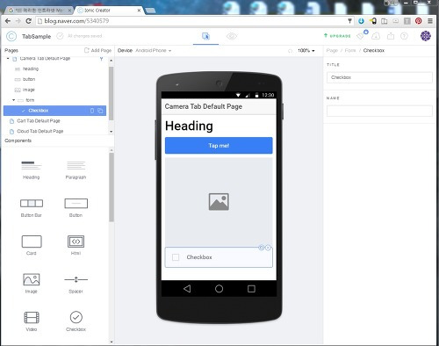
Task: Click the green UPGRADE link
Action: click(x=337, y=36)
